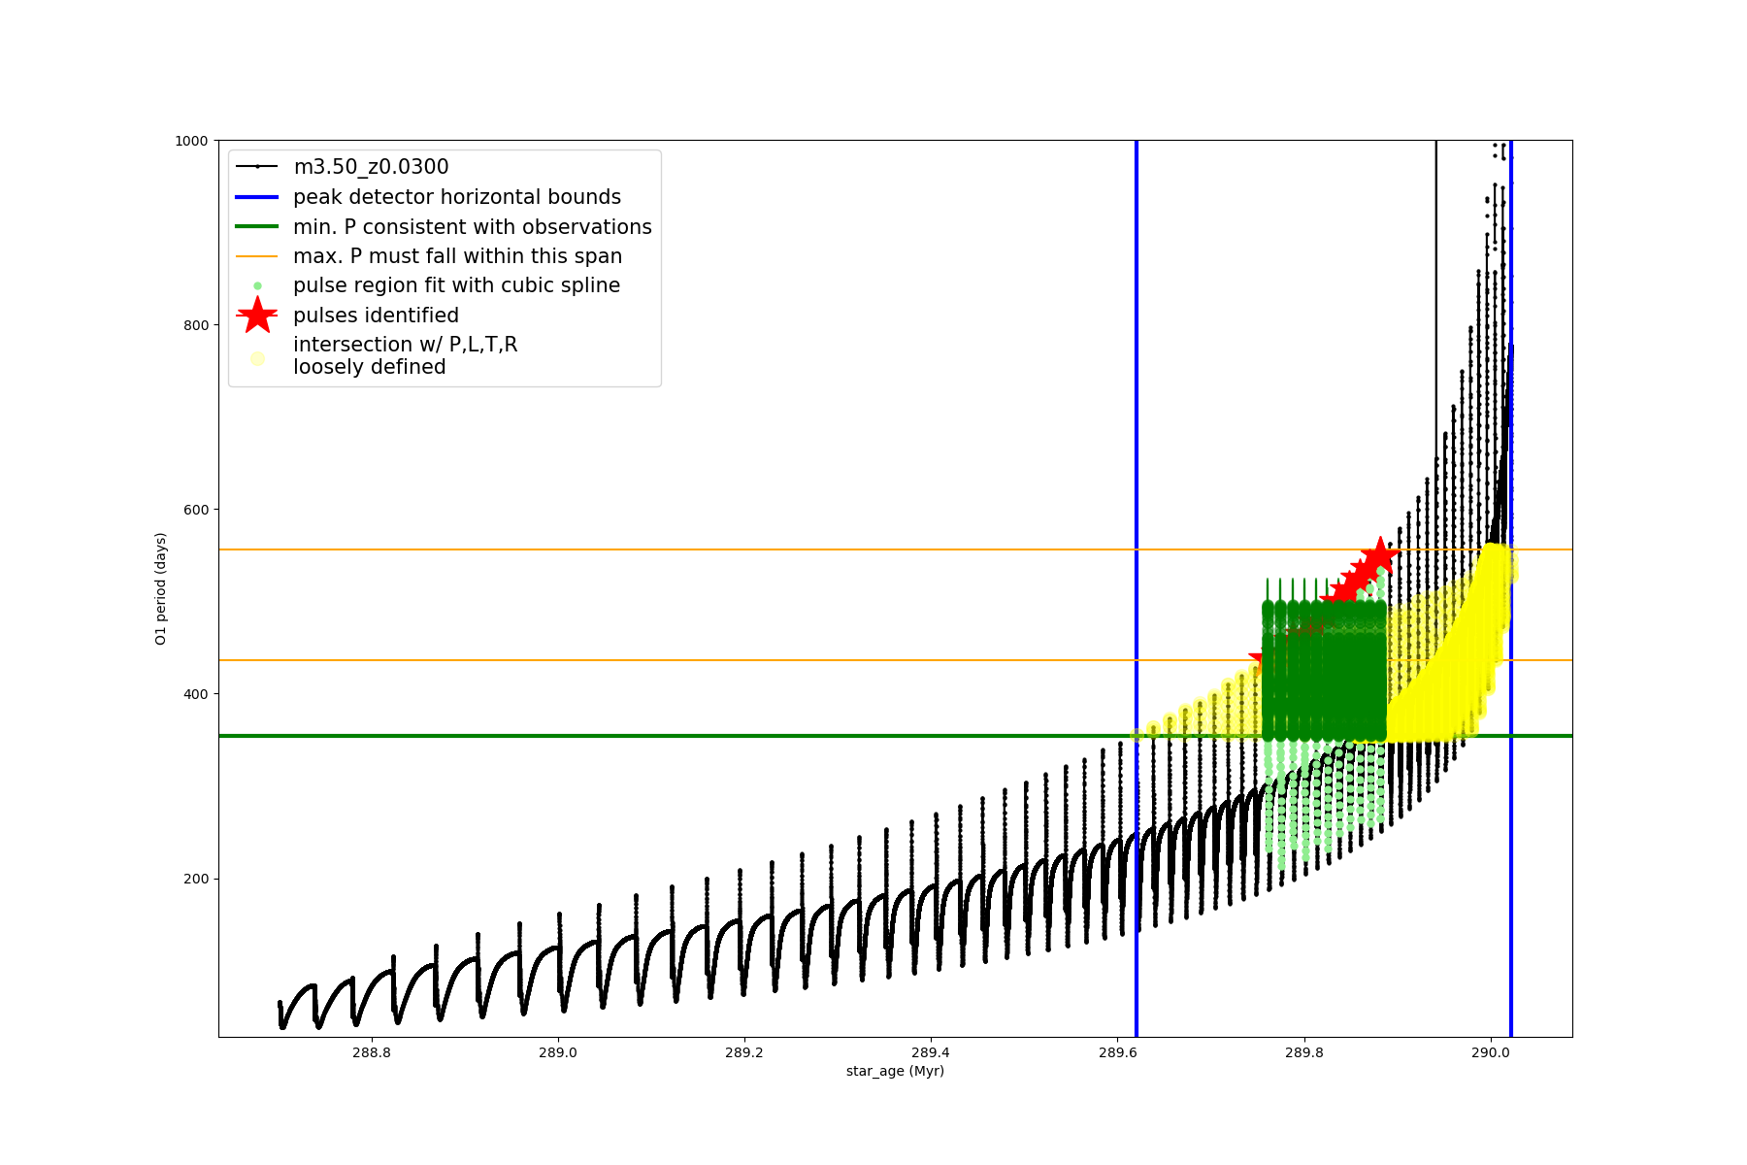Image resolution: width=1747 pixels, height=1165 pixels.
Task: Click the 'star_age (Myr)' x-axis label
Action: click(x=895, y=1071)
